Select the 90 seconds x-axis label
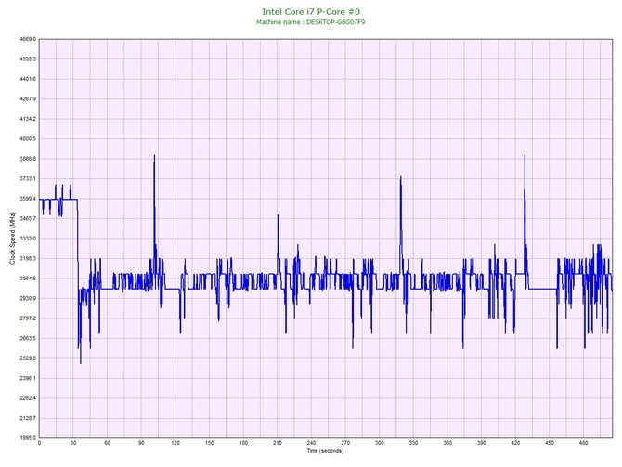This screenshot has height=467, width=622. click(141, 443)
